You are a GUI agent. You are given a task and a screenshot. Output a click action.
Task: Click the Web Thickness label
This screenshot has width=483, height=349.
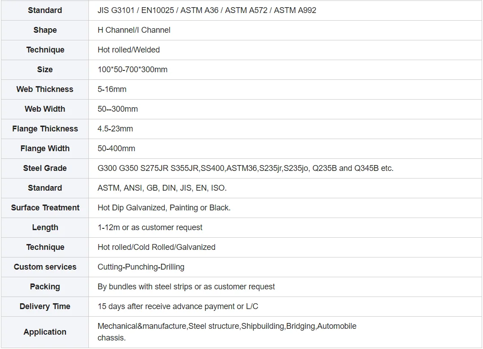[45, 89]
